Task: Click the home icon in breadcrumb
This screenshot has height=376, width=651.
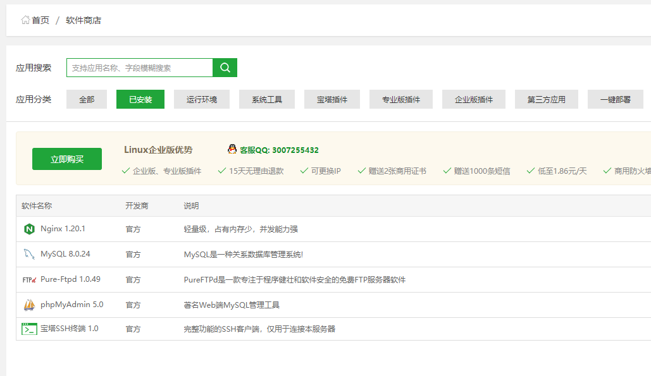Action: [x=25, y=20]
